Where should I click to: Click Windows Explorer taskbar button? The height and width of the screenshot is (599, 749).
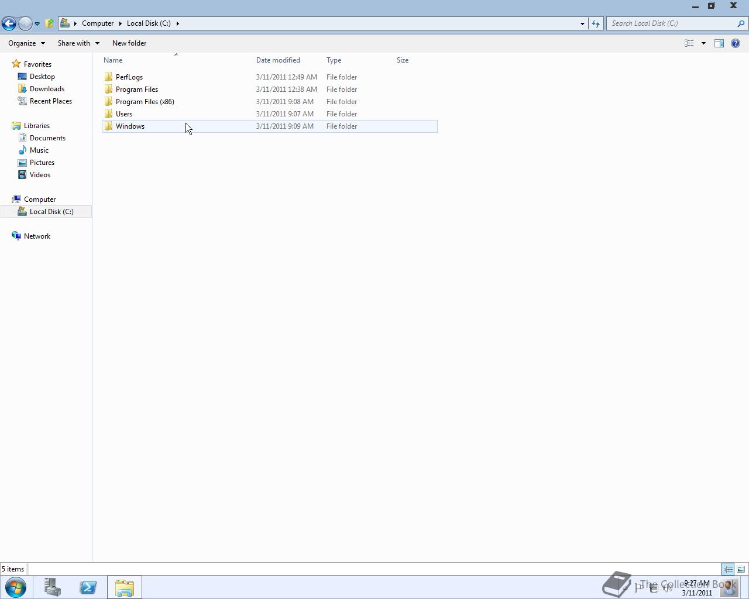point(124,587)
